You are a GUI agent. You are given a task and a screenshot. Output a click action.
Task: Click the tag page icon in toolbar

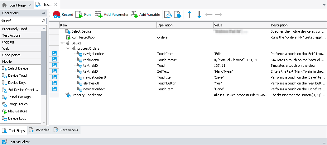point(177,15)
